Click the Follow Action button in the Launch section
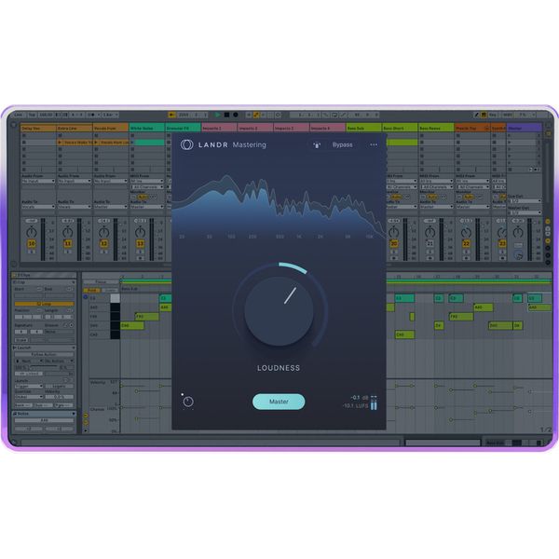The image size is (559, 559). tap(44, 354)
